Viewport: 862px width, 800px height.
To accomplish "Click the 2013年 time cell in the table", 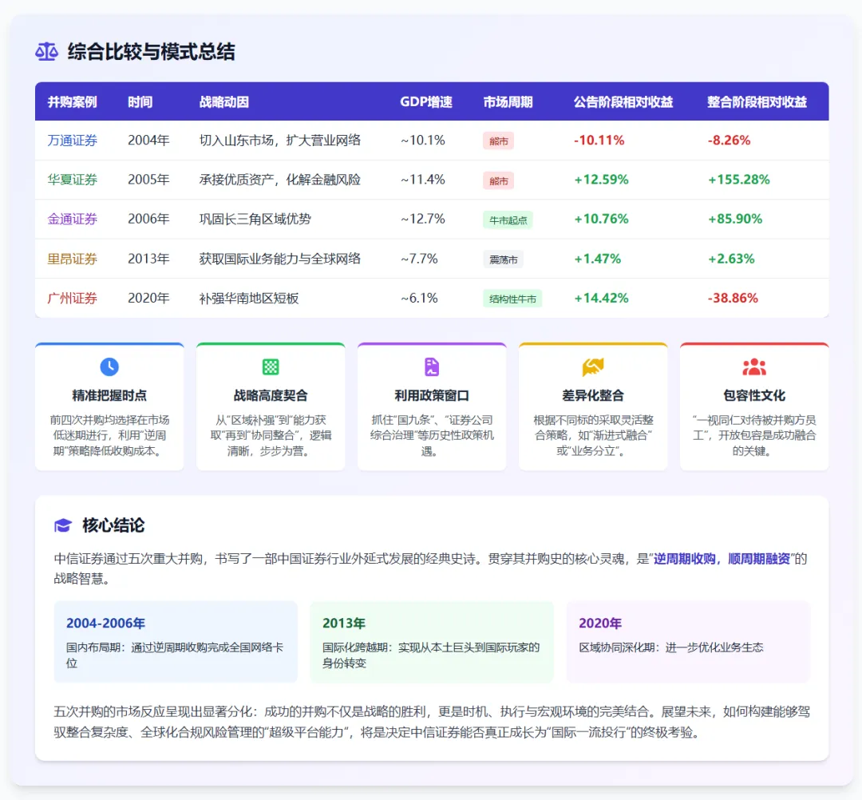I will [148, 259].
